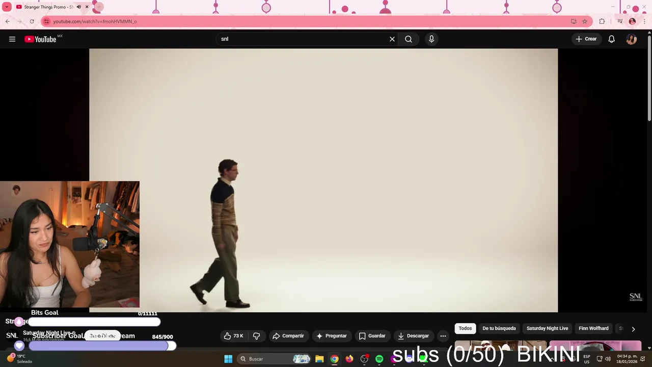Select the Todos filter chip
The width and height of the screenshot is (652, 367).
(x=465, y=329)
